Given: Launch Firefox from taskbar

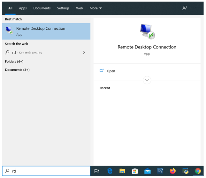Looking at the screenshot, I should point(173,171).
